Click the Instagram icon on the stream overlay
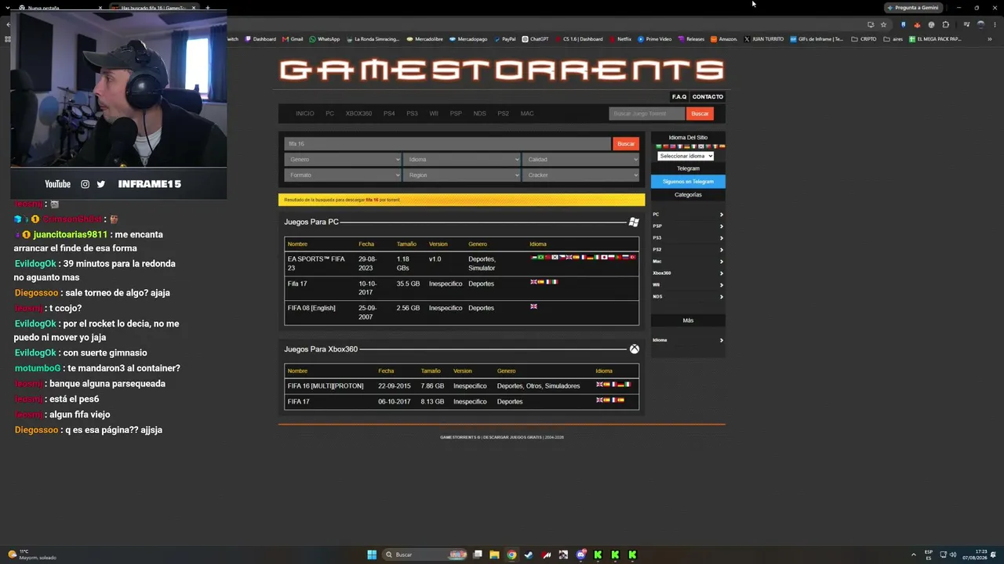 pyautogui.click(x=85, y=184)
